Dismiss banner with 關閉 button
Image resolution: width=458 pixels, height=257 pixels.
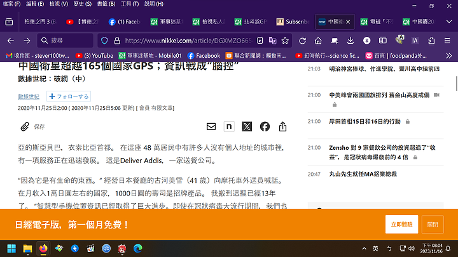click(x=433, y=225)
